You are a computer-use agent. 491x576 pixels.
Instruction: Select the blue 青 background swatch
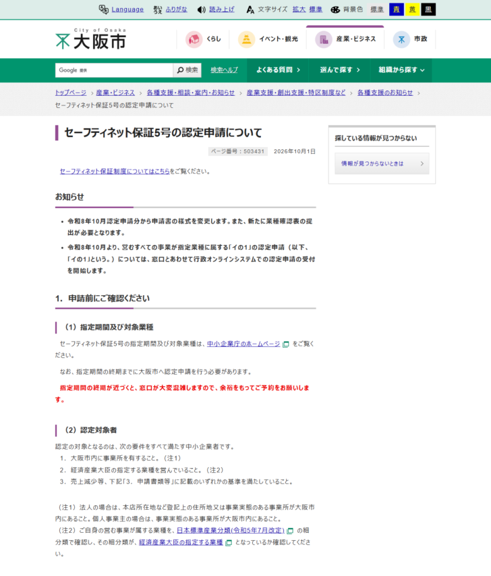(397, 9)
